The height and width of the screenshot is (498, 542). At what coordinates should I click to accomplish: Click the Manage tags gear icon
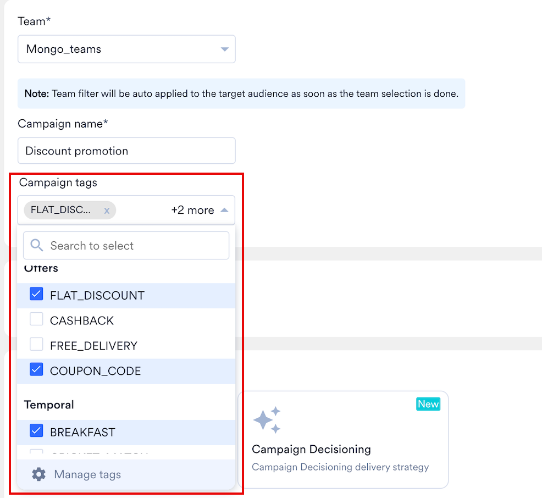(38, 474)
